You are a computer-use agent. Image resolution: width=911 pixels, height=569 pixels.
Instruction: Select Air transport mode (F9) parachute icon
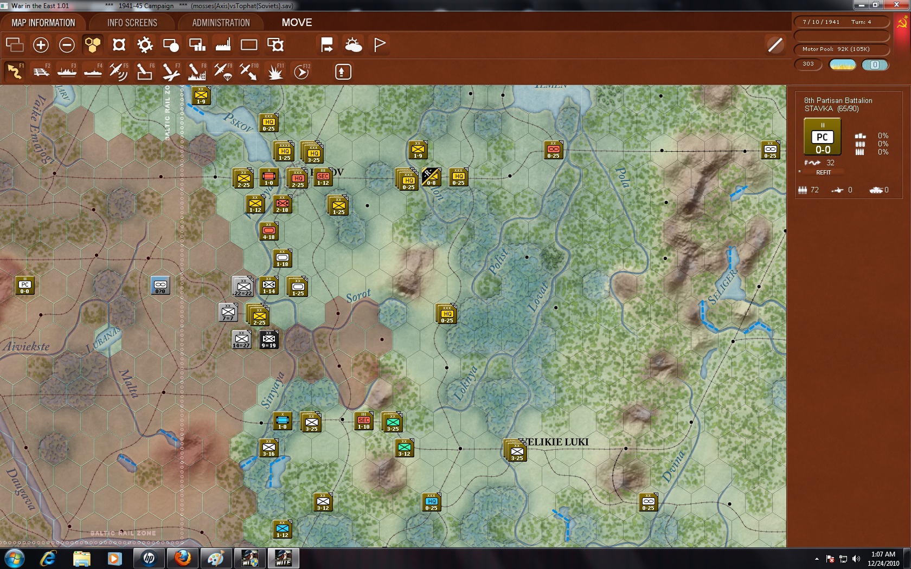(223, 72)
